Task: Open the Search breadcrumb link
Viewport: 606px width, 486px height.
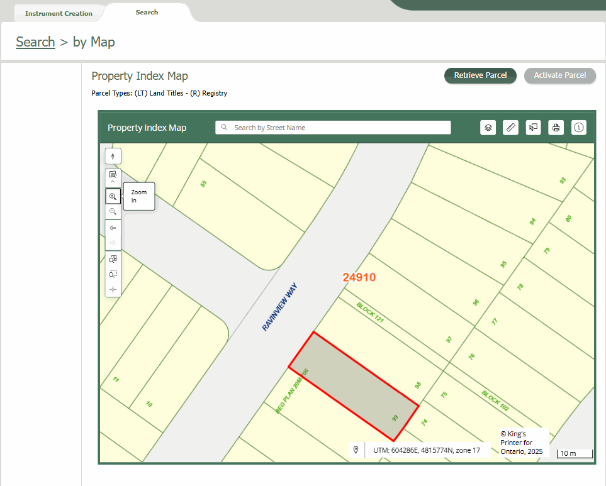Action: point(36,41)
